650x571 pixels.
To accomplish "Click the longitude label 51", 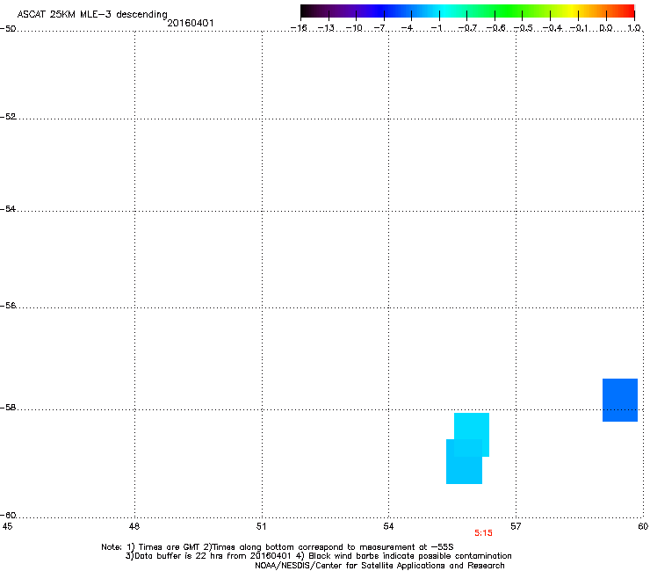I will (261, 526).
